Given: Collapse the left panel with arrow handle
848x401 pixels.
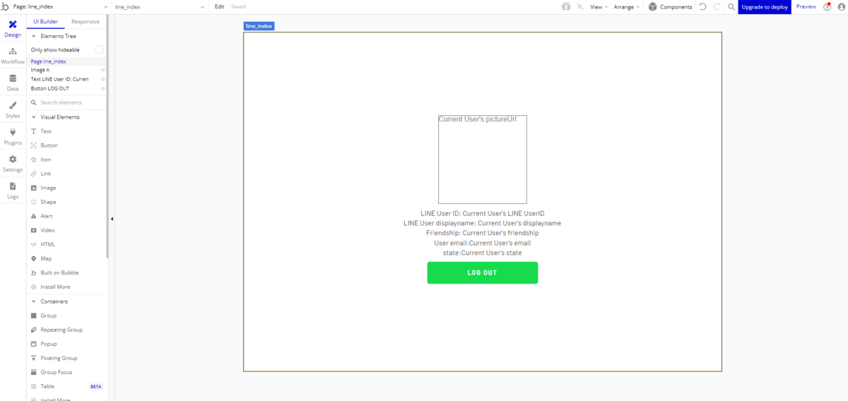Looking at the screenshot, I should 112,219.
